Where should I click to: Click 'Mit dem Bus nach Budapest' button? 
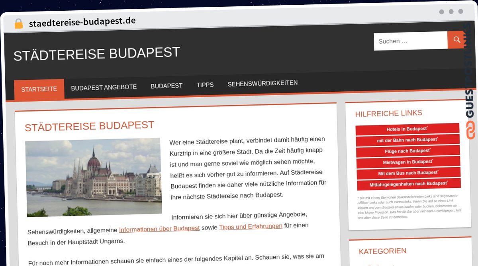pyautogui.click(x=409, y=173)
